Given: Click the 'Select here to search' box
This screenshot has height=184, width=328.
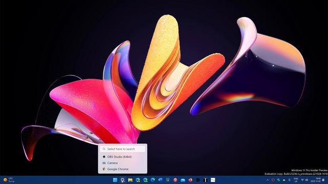Looking at the screenshot, I should coord(122,149).
